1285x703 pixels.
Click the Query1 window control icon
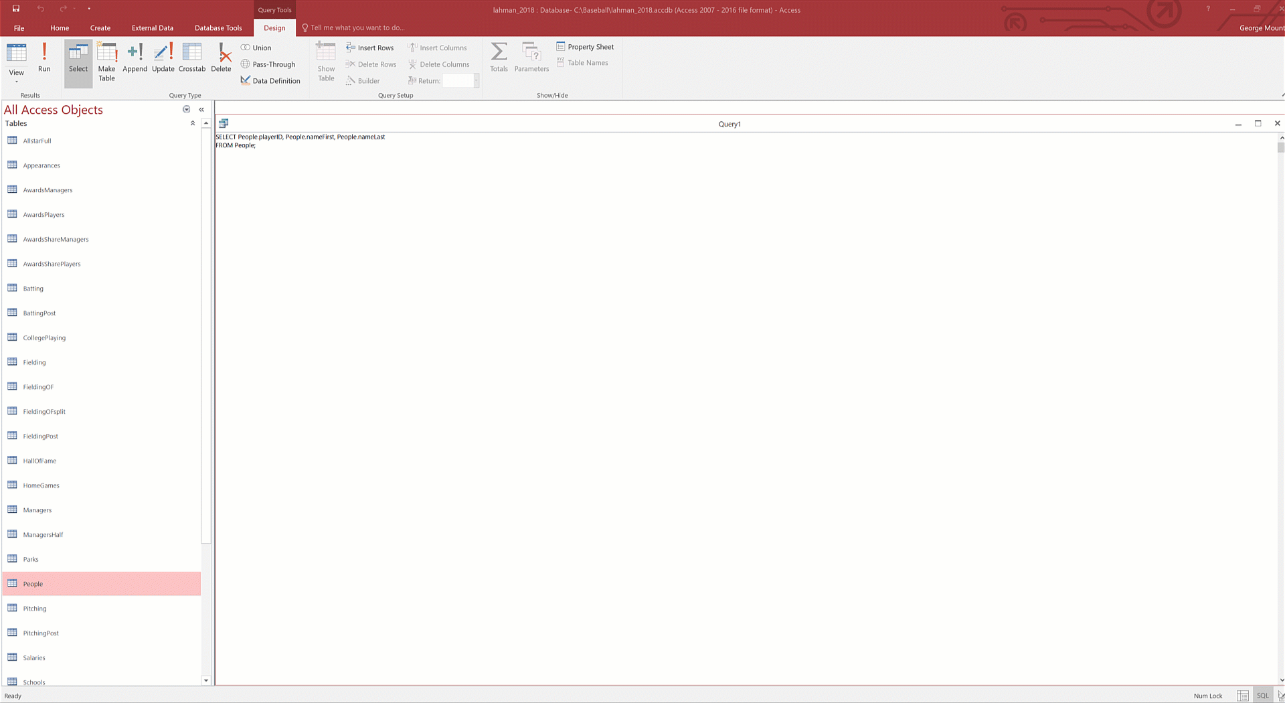coord(224,123)
